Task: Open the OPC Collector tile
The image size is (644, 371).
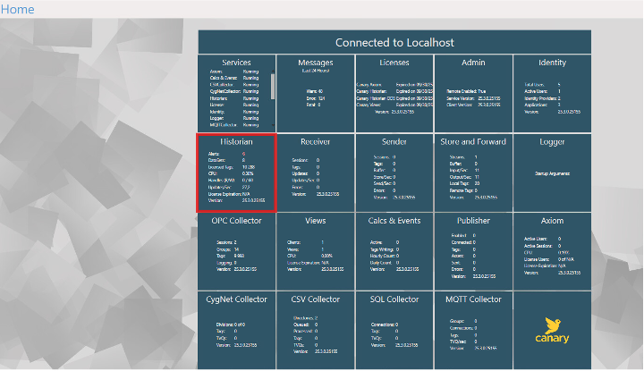Action: tap(236, 250)
